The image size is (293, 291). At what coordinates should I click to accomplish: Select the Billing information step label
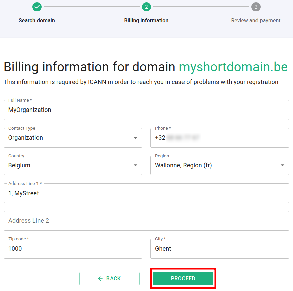point(146,20)
